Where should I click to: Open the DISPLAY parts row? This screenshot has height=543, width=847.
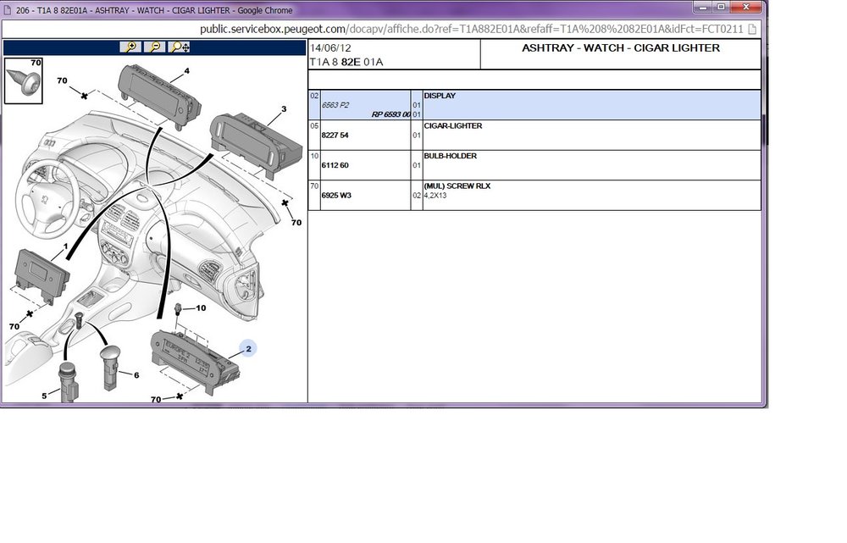point(534,105)
